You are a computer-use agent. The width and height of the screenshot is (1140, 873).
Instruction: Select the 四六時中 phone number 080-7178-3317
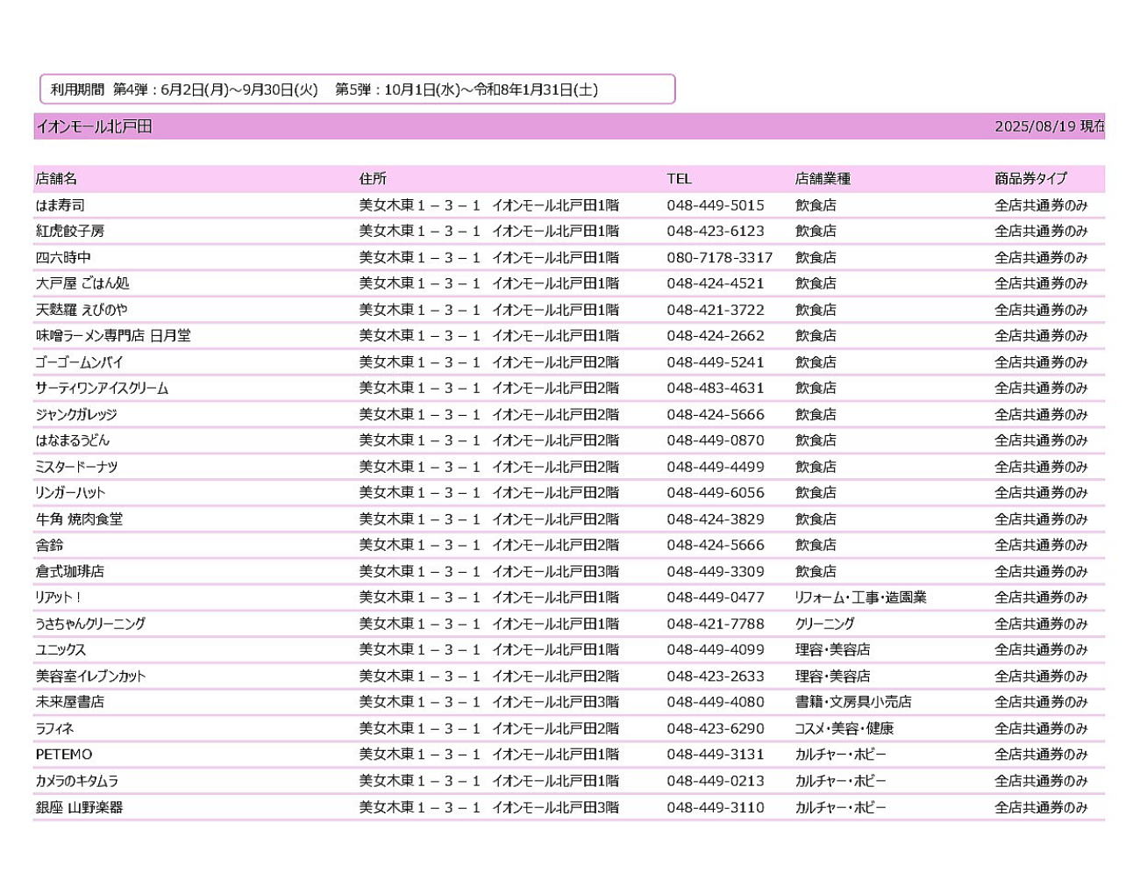[719, 258]
